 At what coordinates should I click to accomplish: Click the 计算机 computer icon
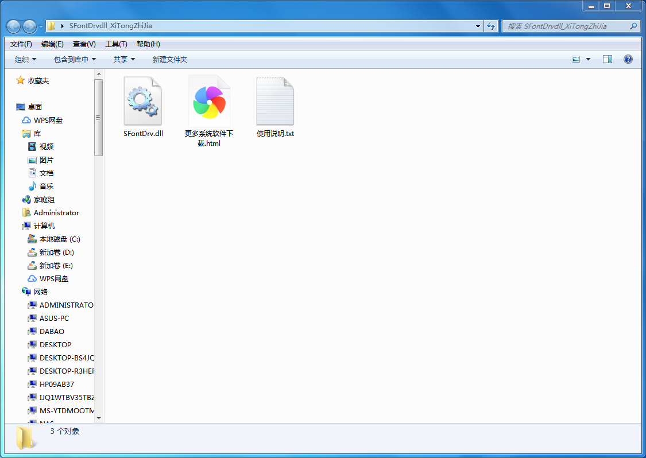pos(26,226)
